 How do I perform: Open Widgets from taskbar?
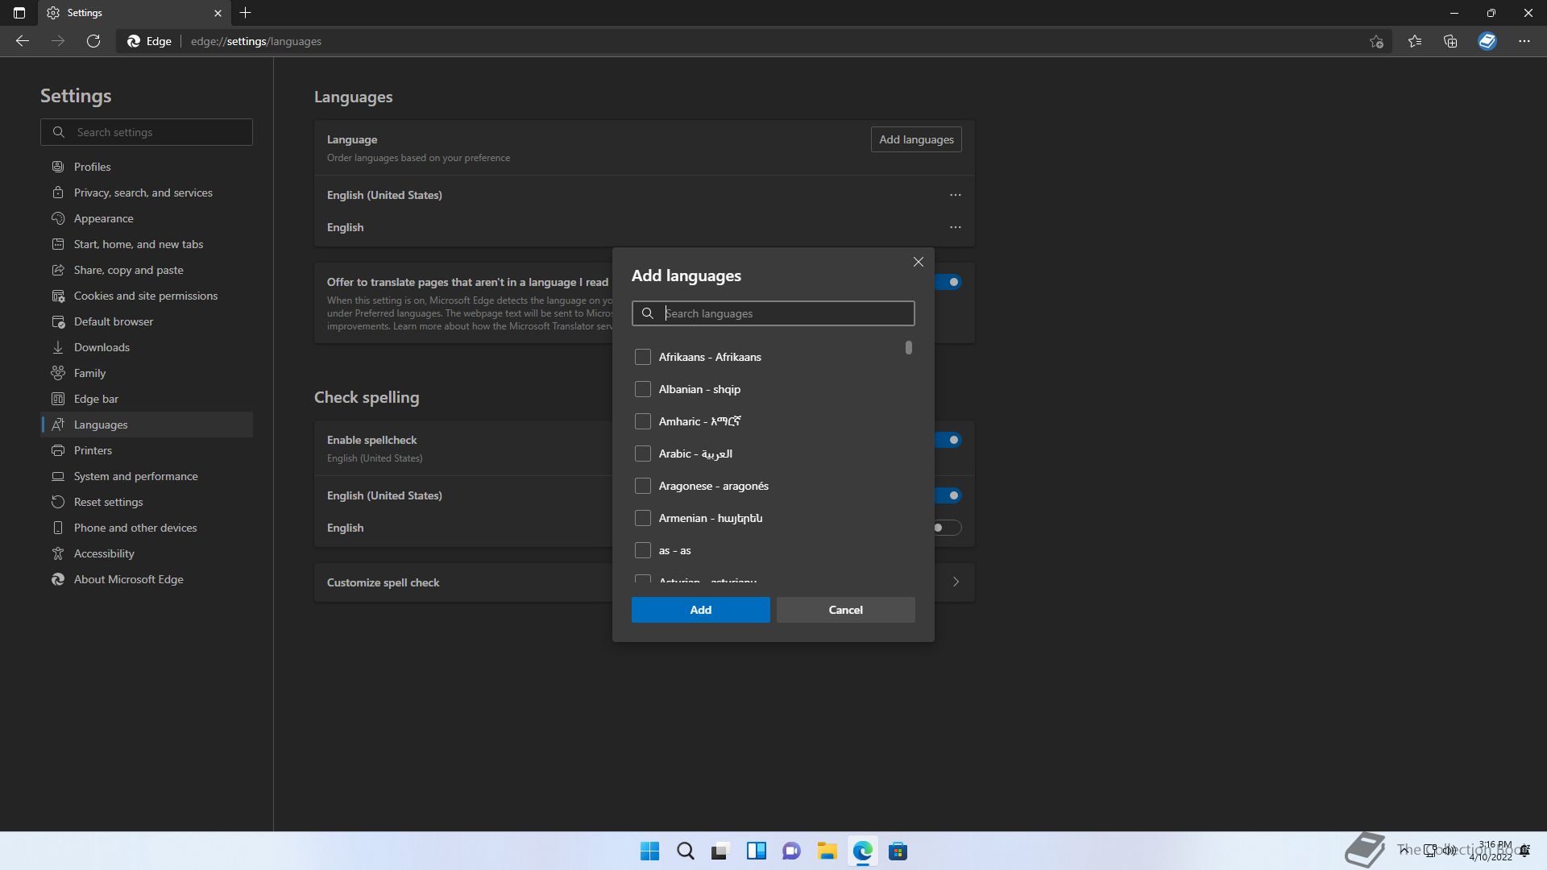(x=756, y=851)
